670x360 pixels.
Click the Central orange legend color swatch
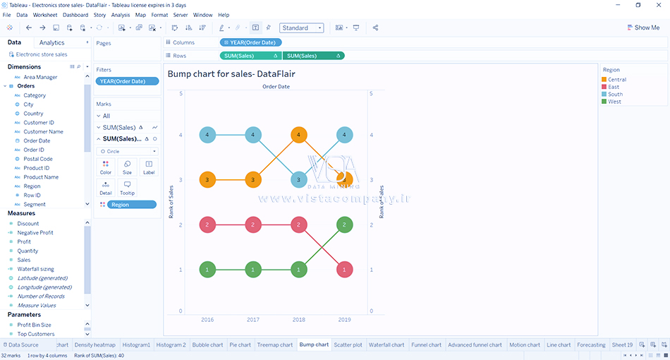604,80
